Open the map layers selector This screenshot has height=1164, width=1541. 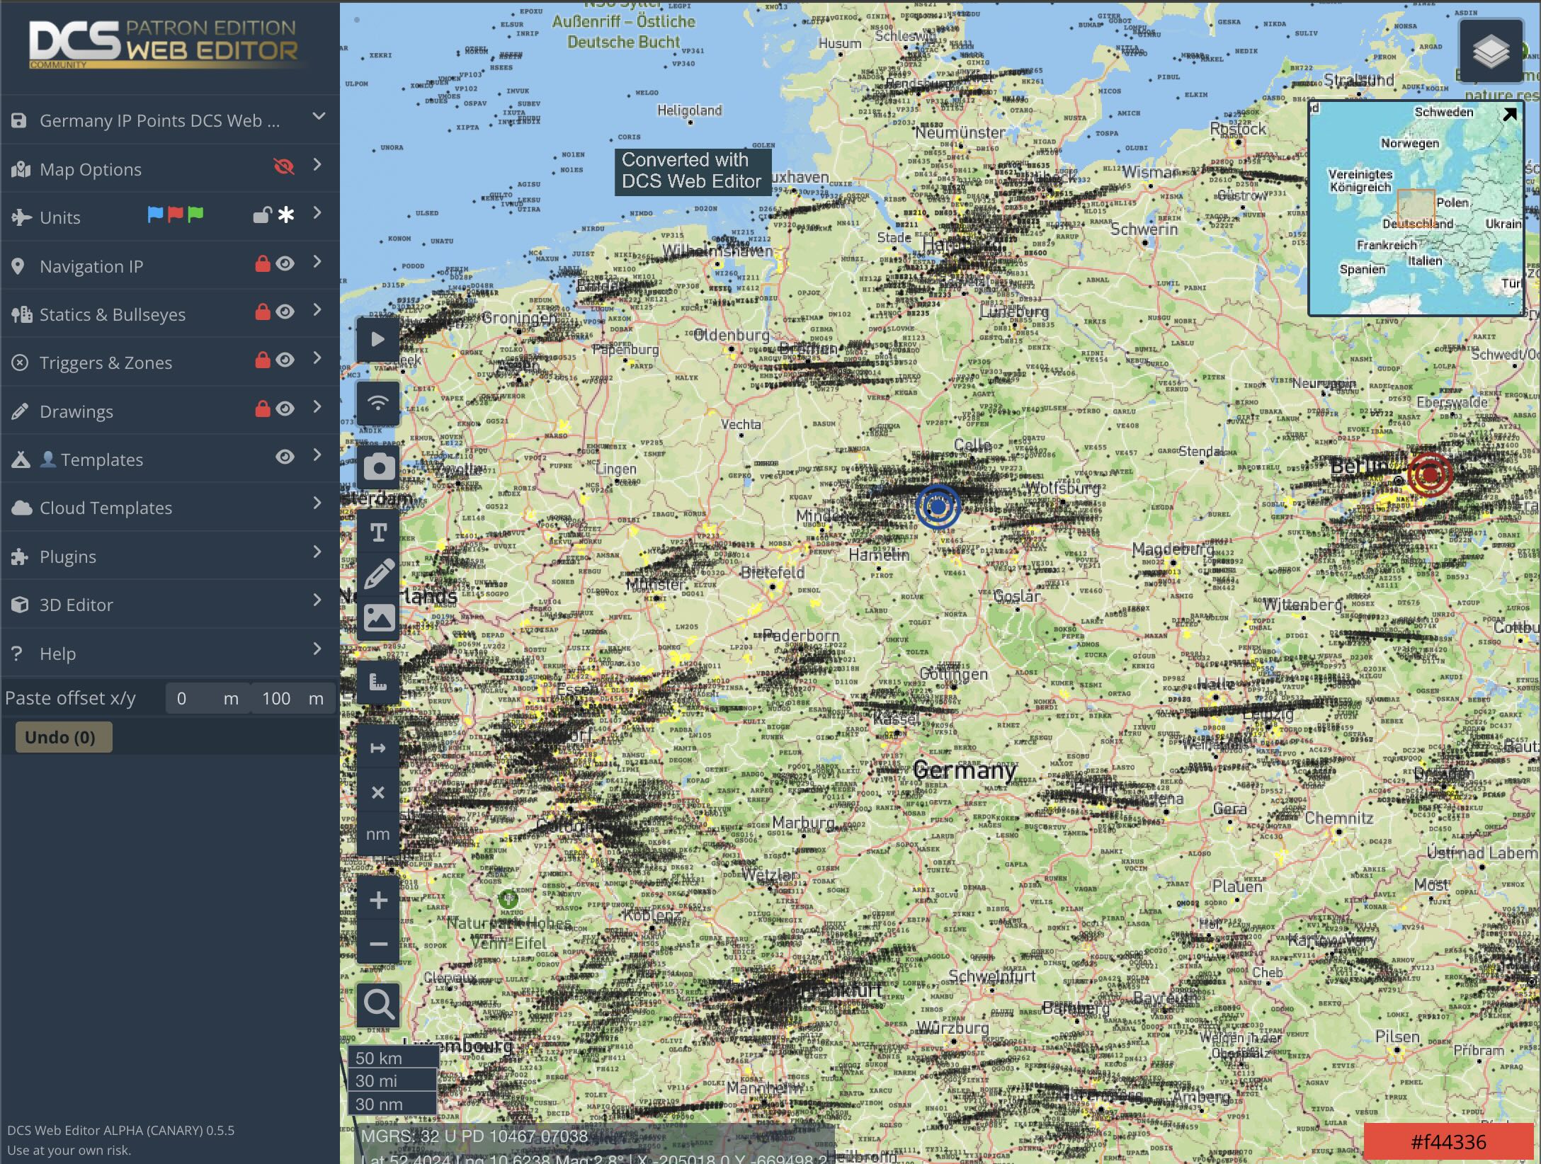1492,50
